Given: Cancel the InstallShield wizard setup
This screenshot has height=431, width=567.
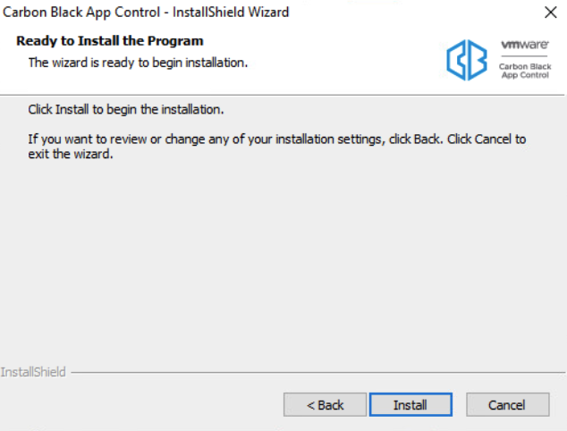Looking at the screenshot, I should coord(508,404).
